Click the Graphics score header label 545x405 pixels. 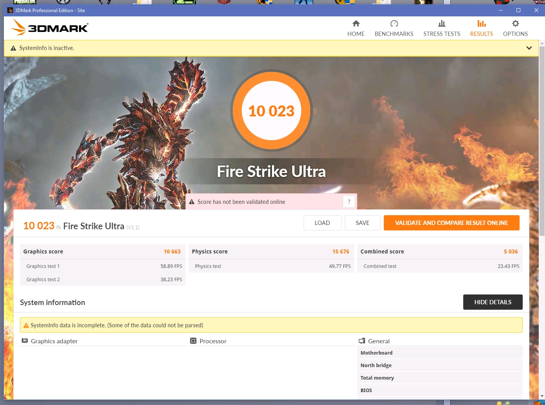43,252
